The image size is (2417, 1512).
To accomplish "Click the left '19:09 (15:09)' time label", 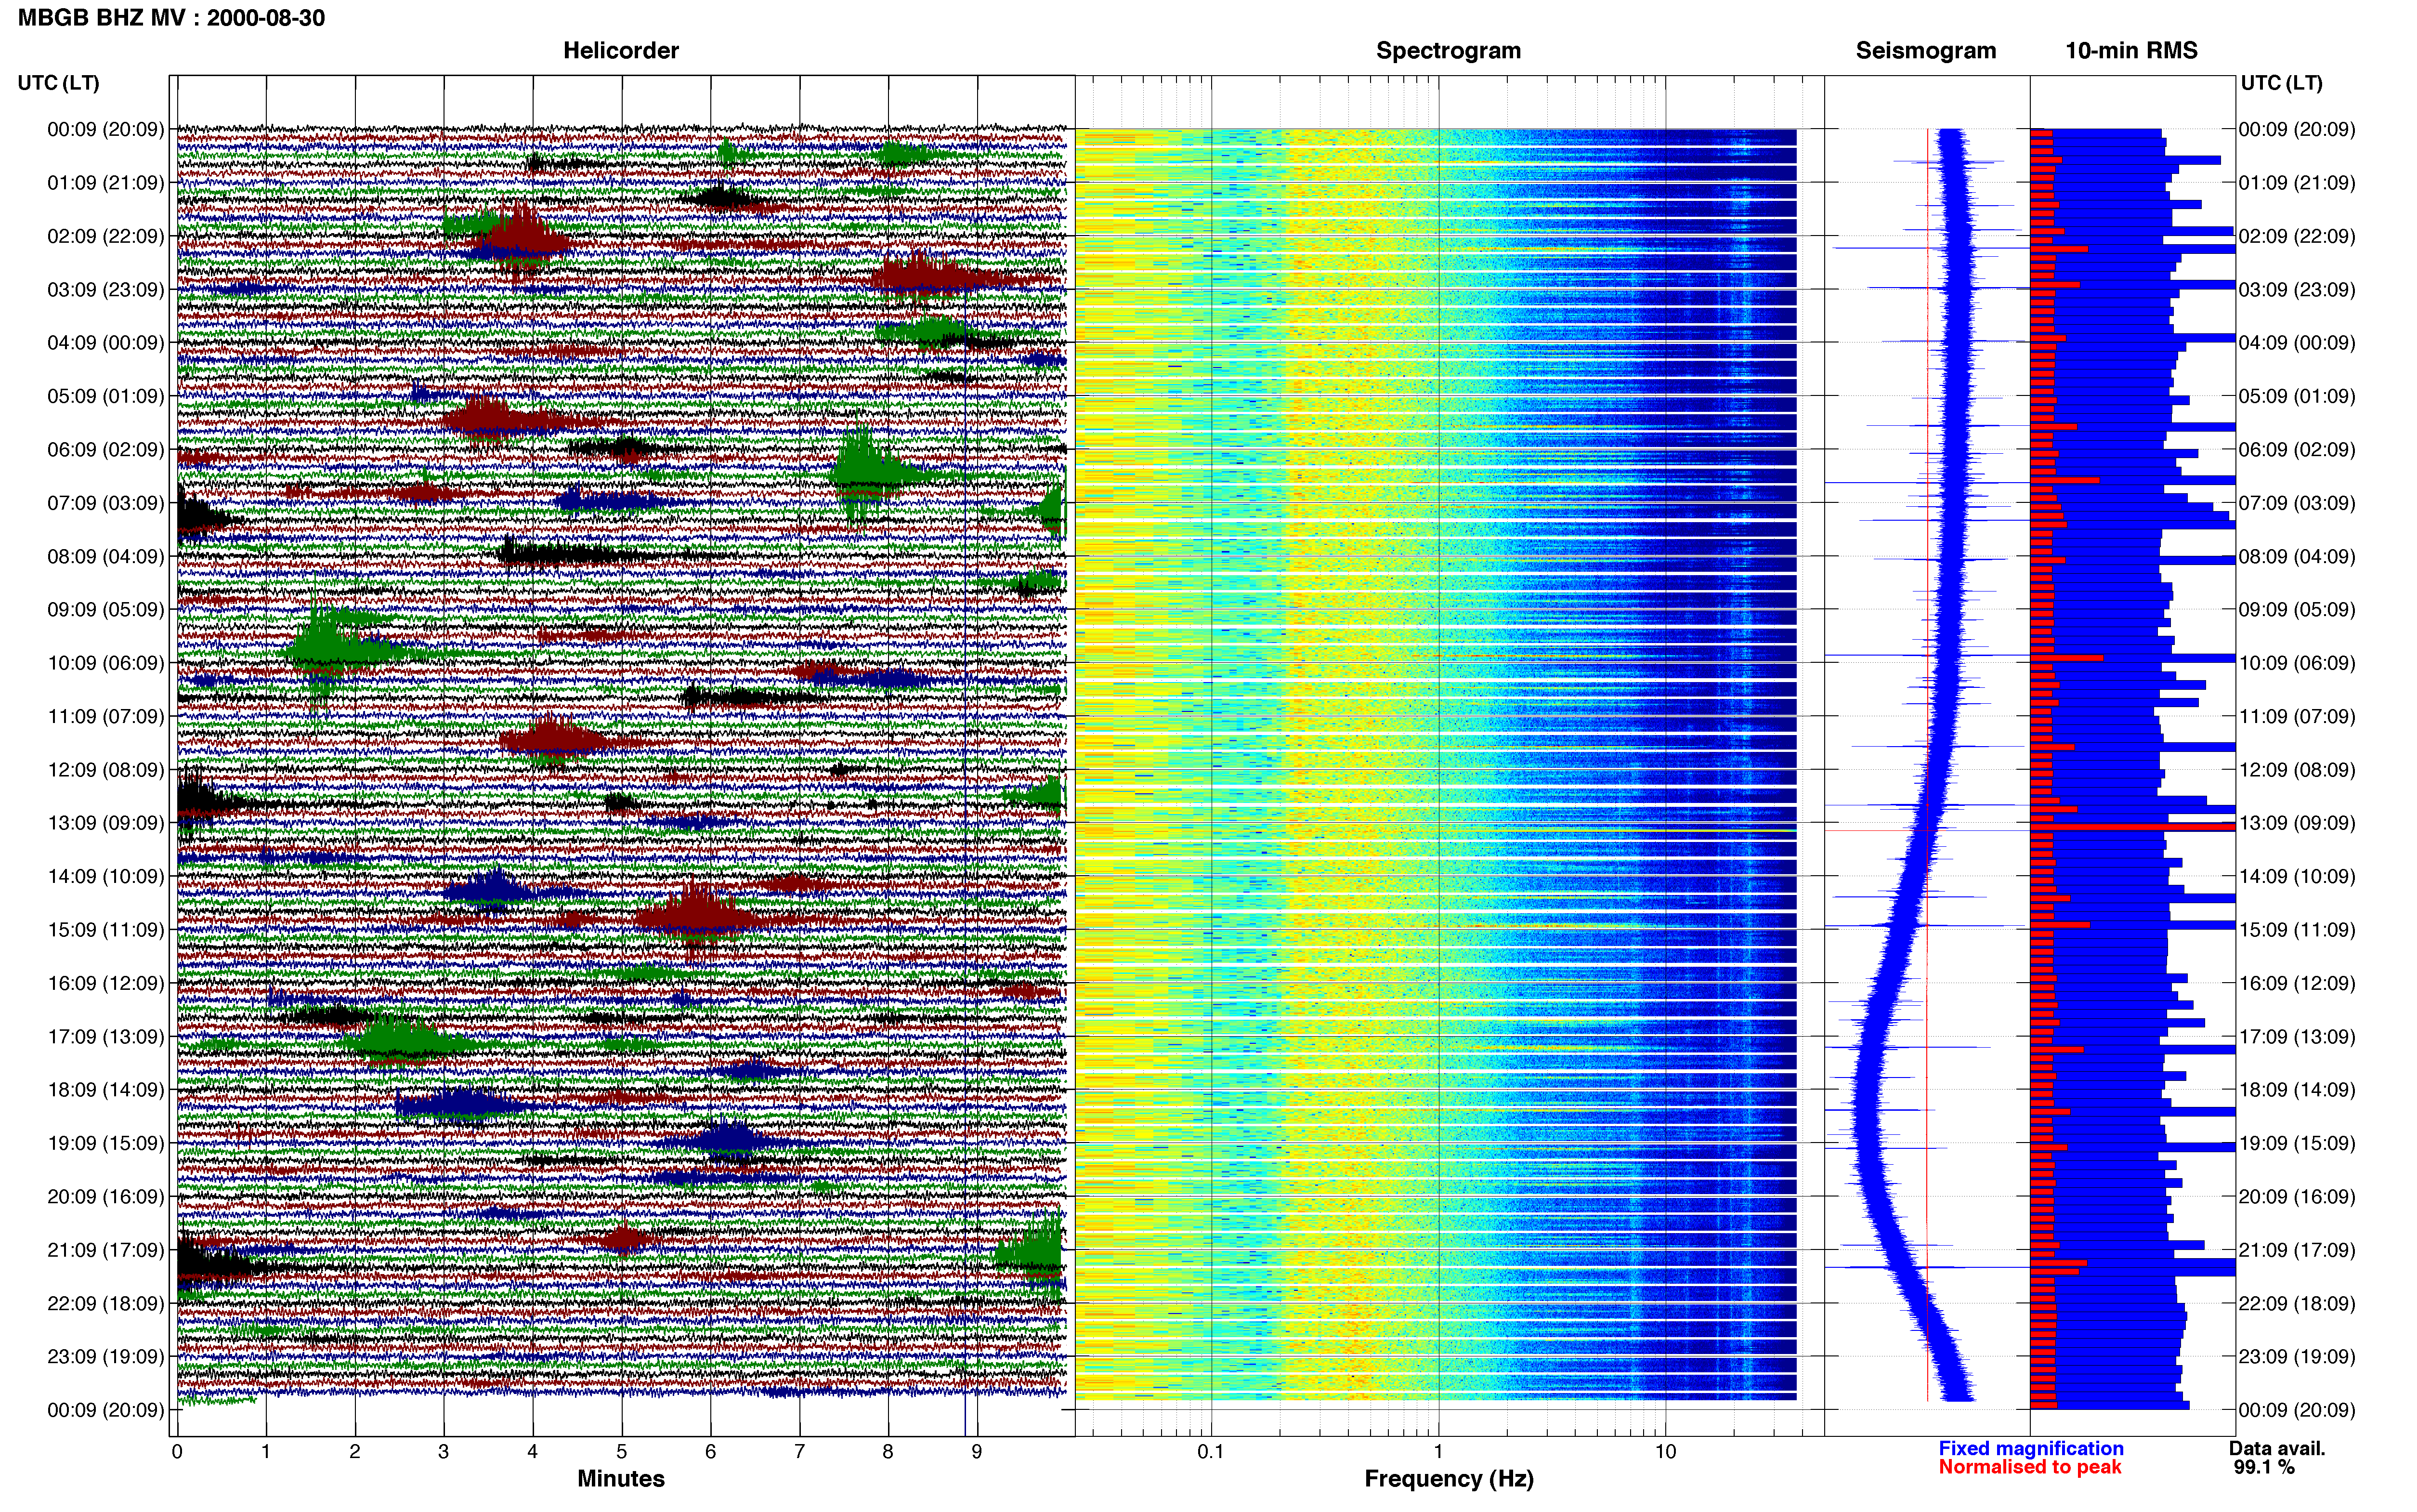I will 105,1143.
